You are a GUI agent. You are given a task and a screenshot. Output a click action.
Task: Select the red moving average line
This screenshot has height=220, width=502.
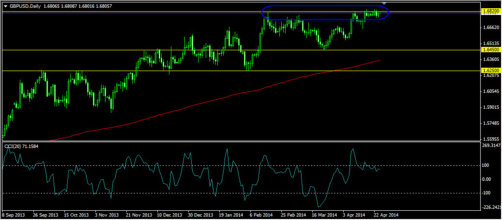[215, 99]
